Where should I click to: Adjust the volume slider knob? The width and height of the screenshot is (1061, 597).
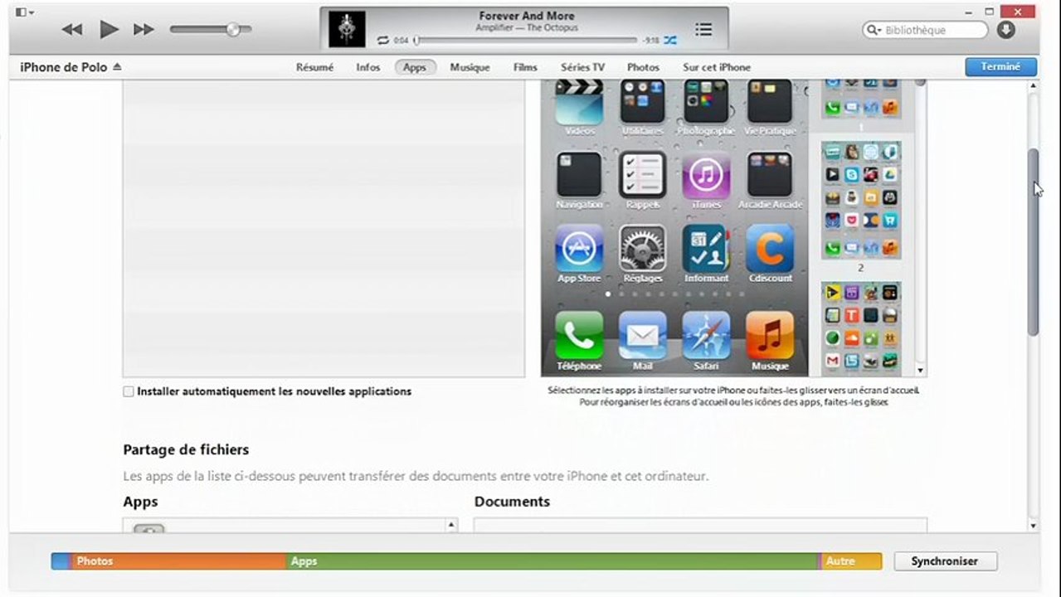click(x=234, y=30)
